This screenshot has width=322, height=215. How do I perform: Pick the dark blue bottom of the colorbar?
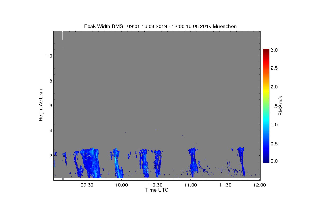click(266, 160)
